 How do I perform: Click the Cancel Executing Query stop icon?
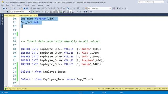point(43,11)
